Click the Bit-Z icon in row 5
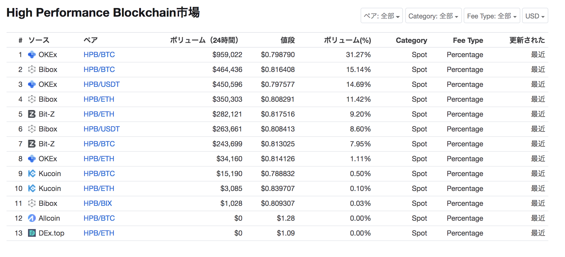Image resolution: width=565 pixels, height=257 pixels. pyautogui.click(x=32, y=114)
